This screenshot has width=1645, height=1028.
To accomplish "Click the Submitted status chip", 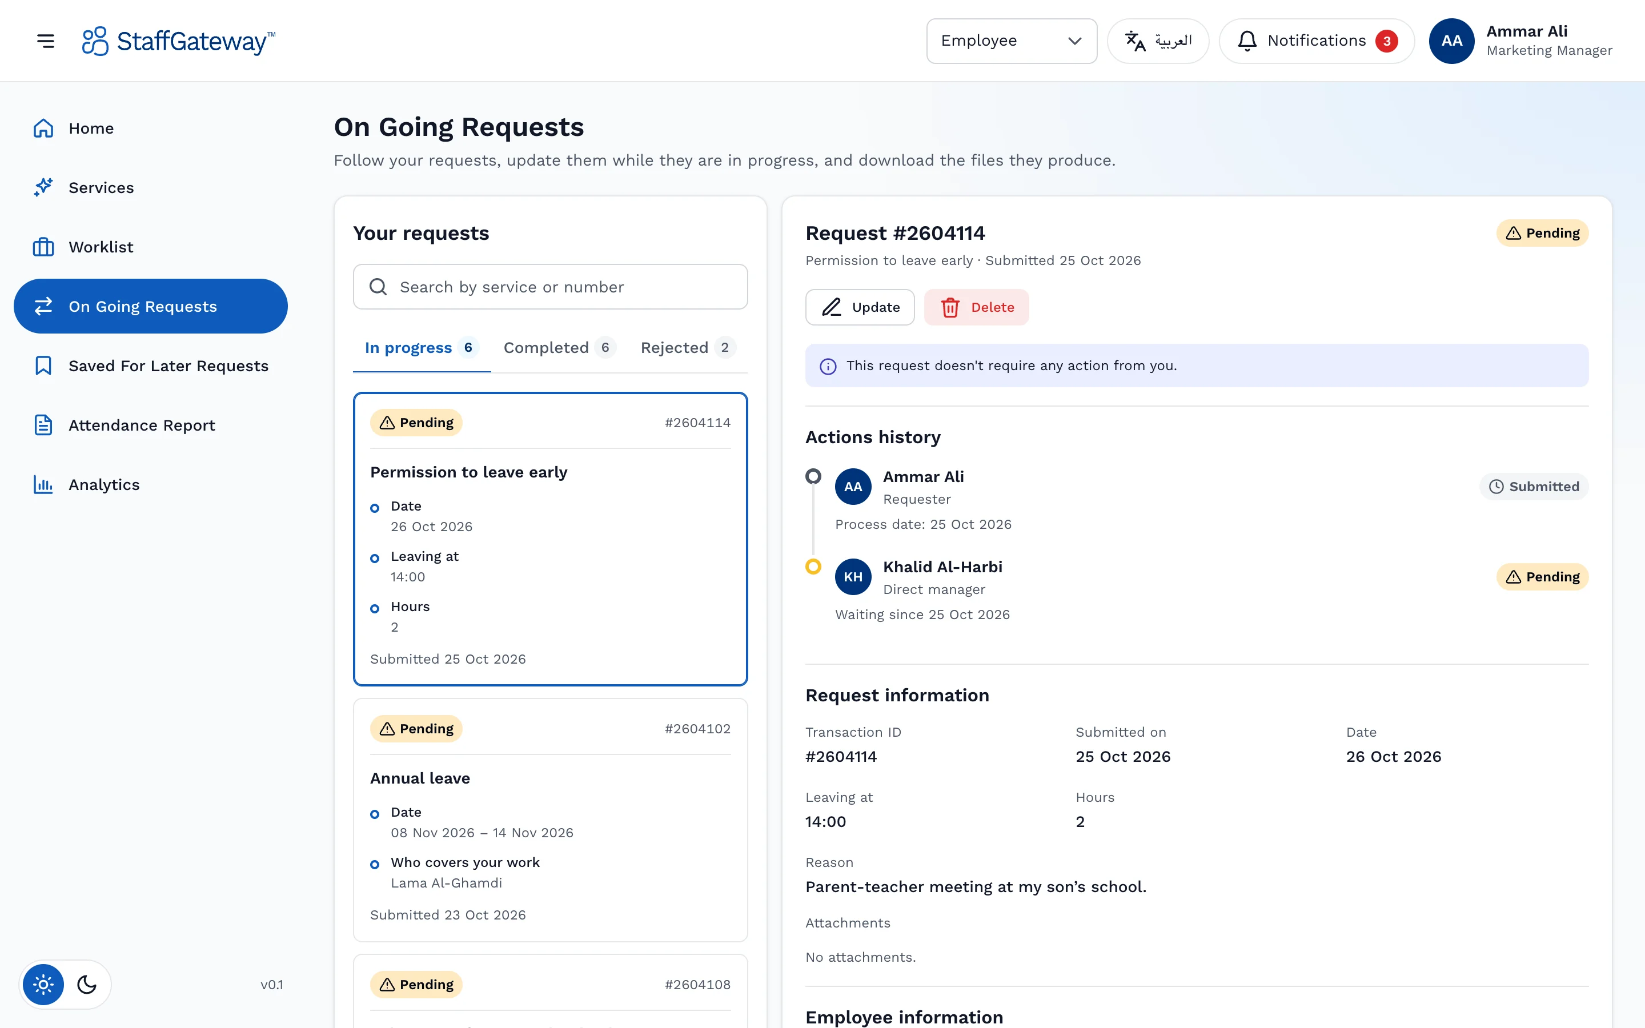I will pyautogui.click(x=1534, y=487).
